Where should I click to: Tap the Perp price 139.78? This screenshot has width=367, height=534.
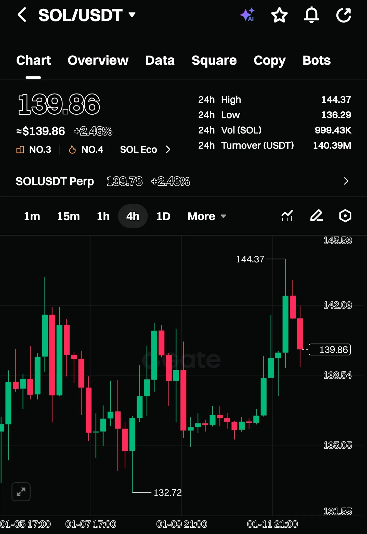(x=125, y=181)
